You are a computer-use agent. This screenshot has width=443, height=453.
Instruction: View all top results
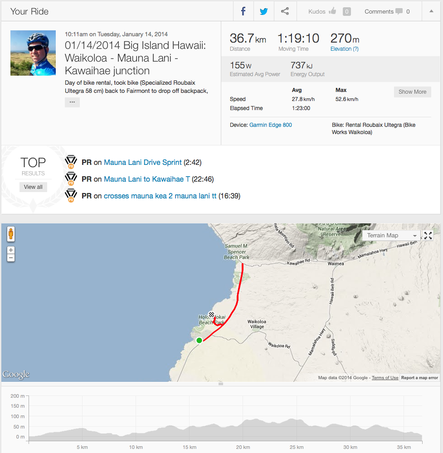point(33,187)
